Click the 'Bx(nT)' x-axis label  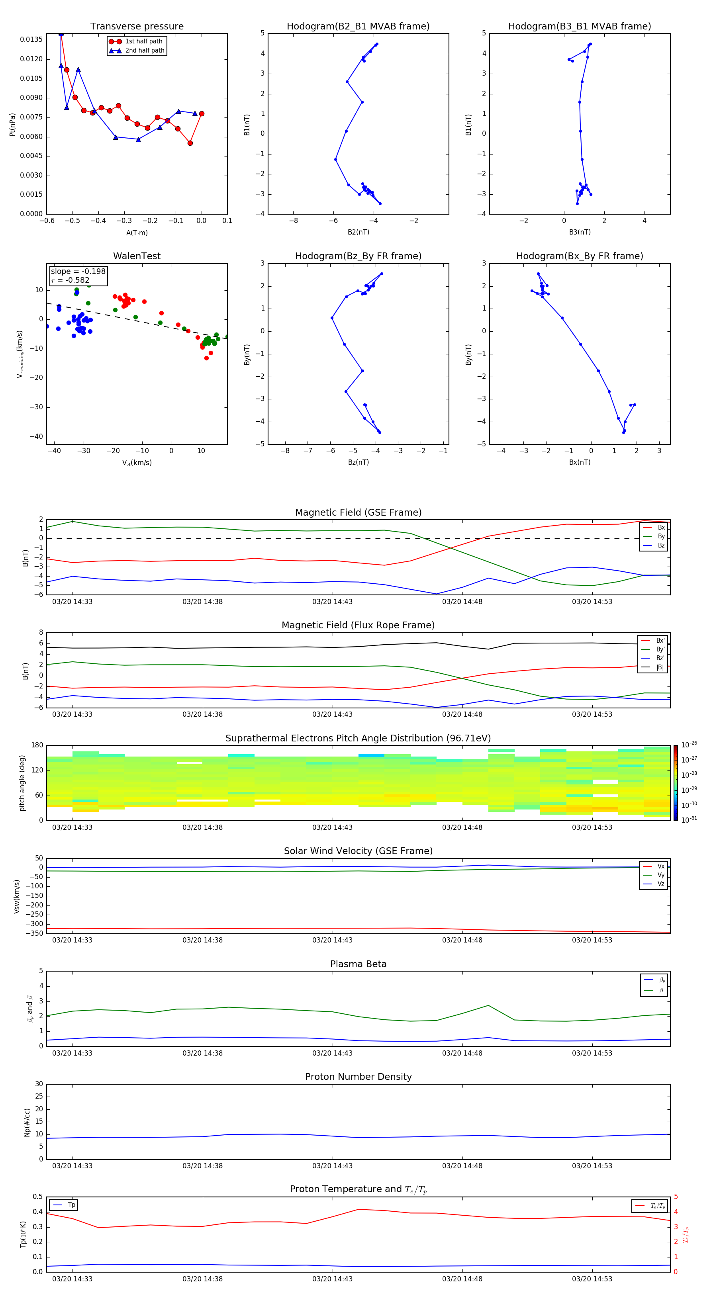point(580,463)
